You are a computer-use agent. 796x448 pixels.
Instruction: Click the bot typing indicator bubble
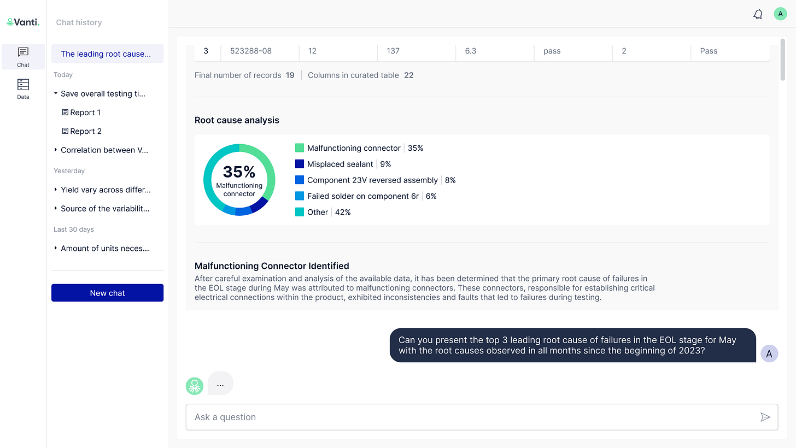[220, 384]
